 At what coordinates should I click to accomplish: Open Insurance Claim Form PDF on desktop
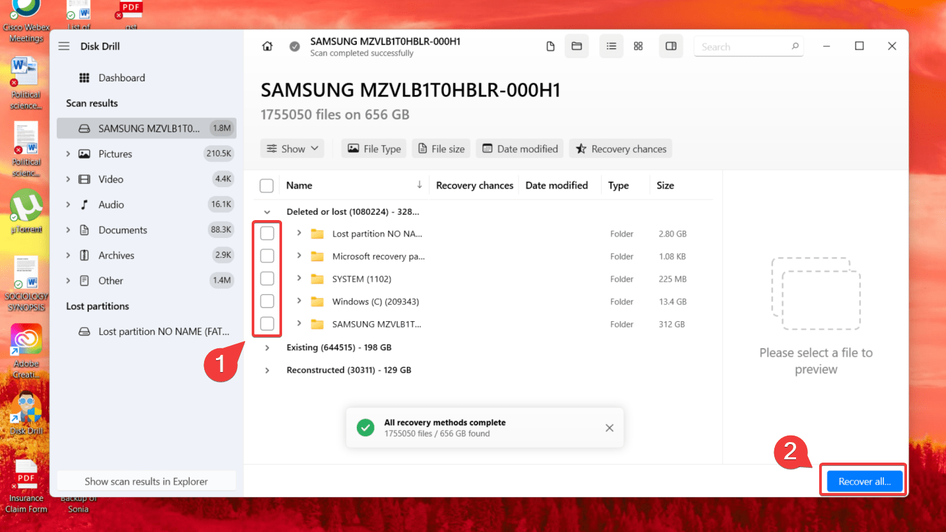click(x=26, y=486)
